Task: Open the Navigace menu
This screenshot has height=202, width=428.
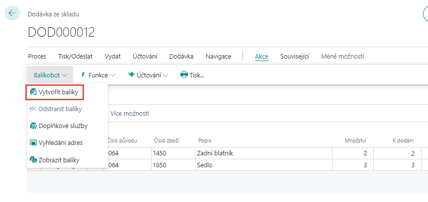Action: click(x=218, y=56)
